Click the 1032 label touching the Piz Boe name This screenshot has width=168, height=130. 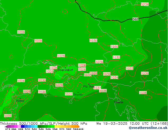click(97, 88)
